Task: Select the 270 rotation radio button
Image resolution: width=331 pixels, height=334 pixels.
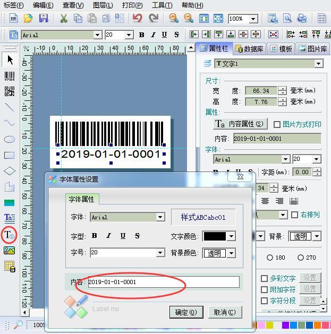Action: click(x=301, y=258)
